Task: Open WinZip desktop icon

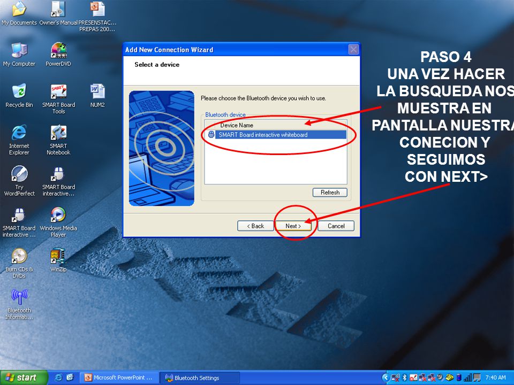Action: pyautogui.click(x=58, y=260)
